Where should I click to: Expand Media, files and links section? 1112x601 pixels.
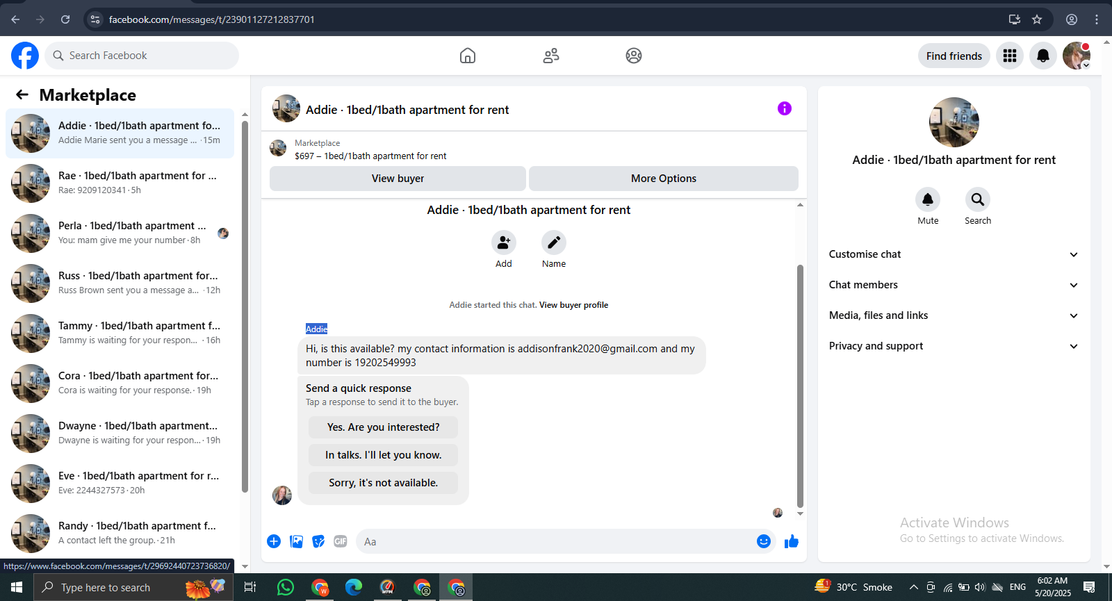[954, 315]
